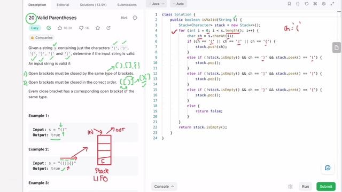
Task: Click the bookmark icon in editor toolbar
Action: click(289, 4)
